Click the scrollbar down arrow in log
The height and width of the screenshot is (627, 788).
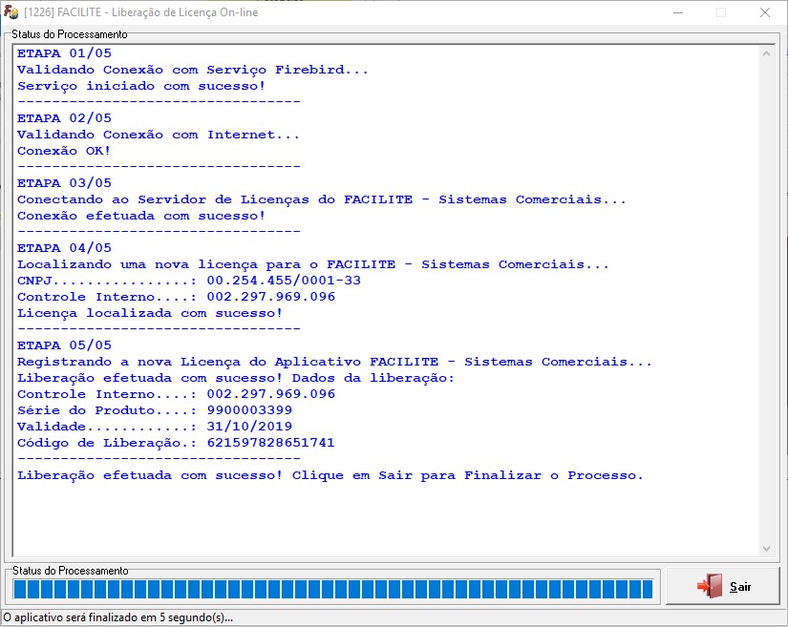point(766,549)
